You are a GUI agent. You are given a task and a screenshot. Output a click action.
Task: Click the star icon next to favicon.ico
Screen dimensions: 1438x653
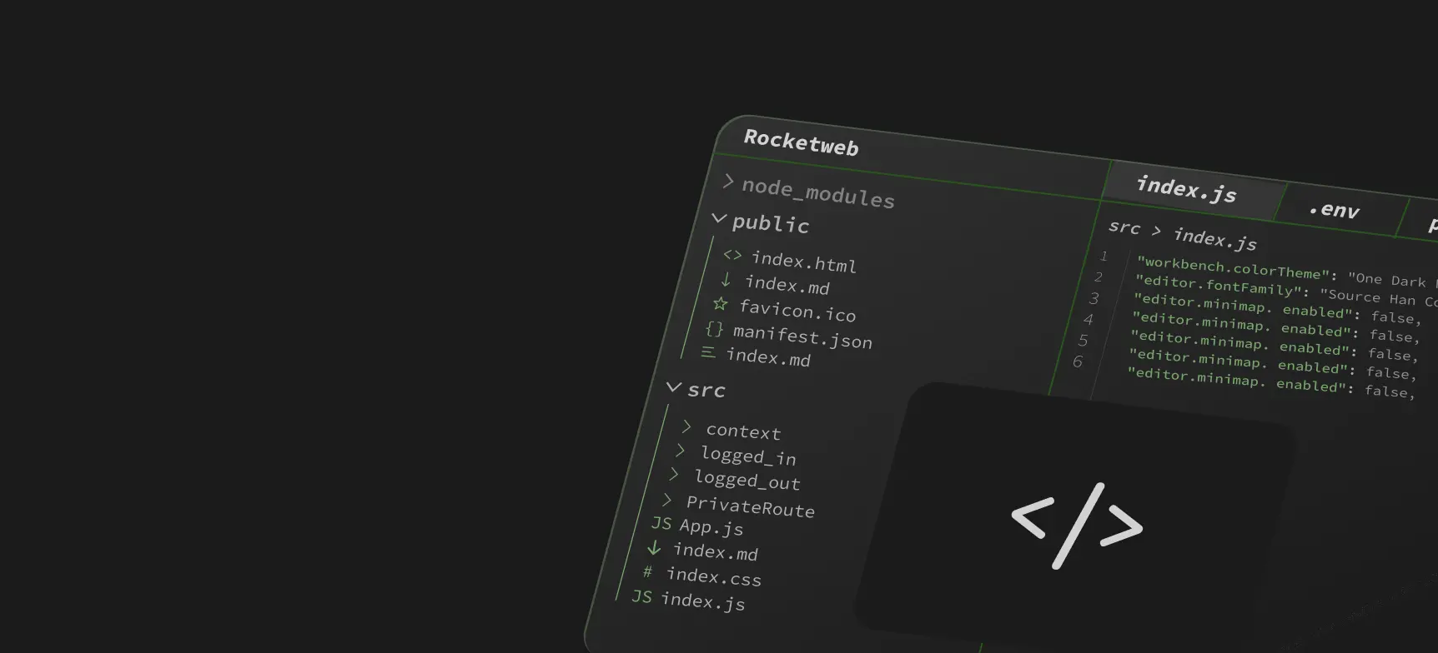coord(720,303)
